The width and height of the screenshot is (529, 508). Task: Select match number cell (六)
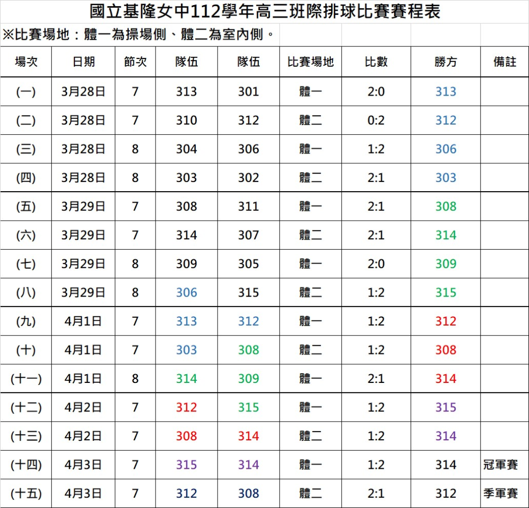(x=26, y=235)
